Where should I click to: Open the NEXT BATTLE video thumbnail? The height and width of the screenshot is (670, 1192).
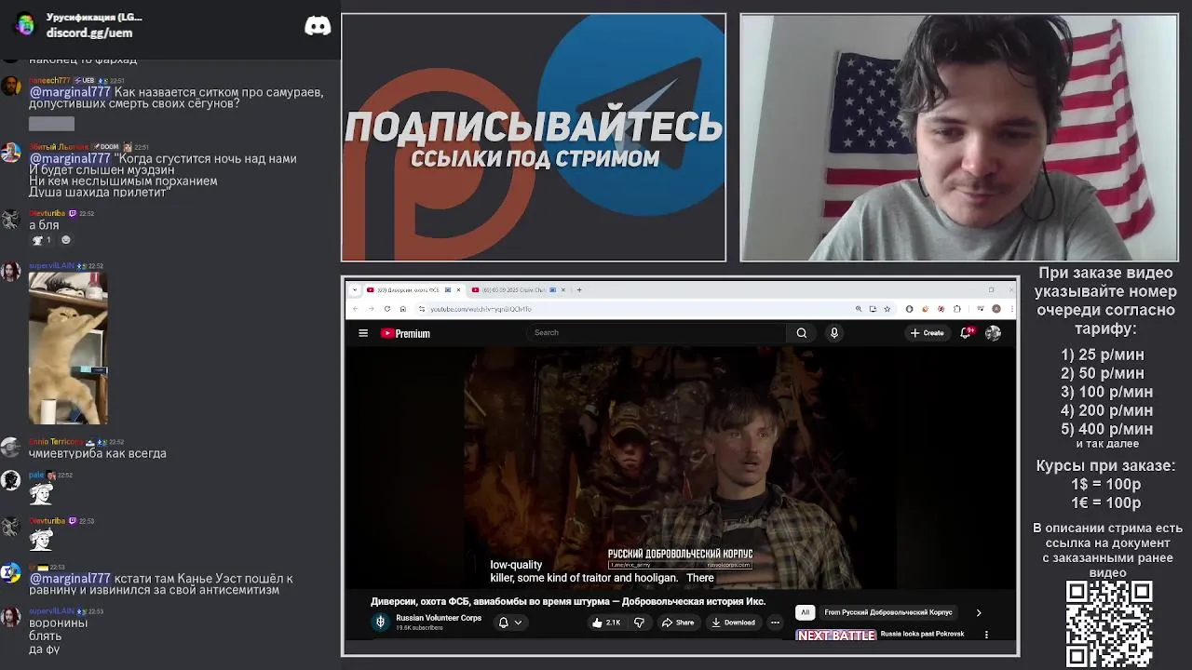pos(836,635)
